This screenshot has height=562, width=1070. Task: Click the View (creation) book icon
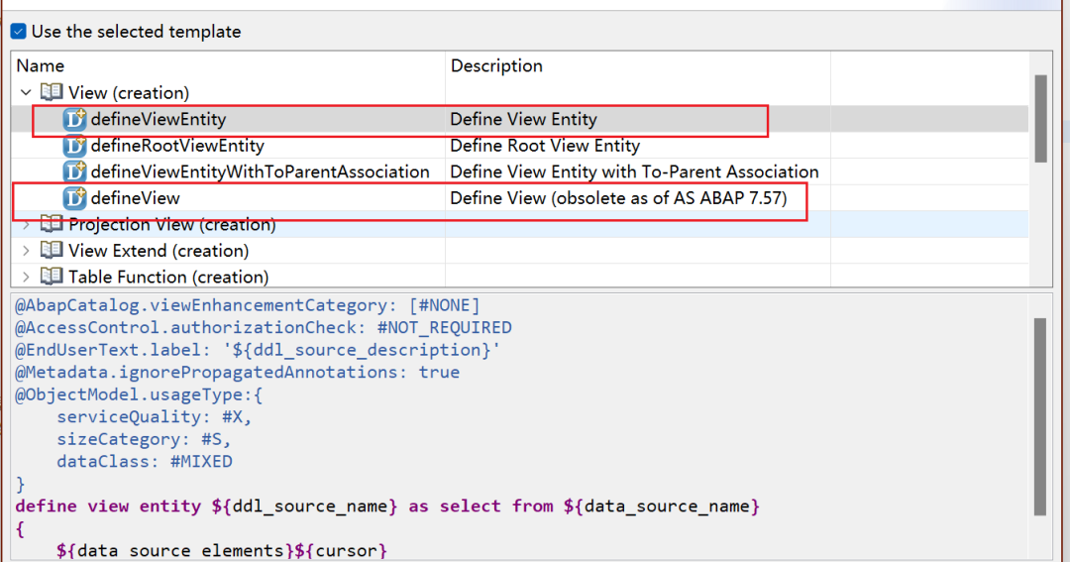pos(52,91)
